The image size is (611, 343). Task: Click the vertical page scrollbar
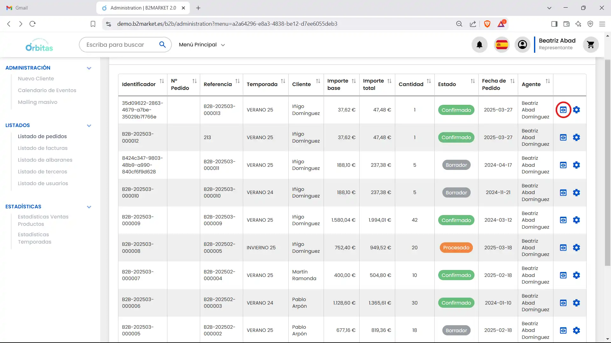tap(607, 159)
